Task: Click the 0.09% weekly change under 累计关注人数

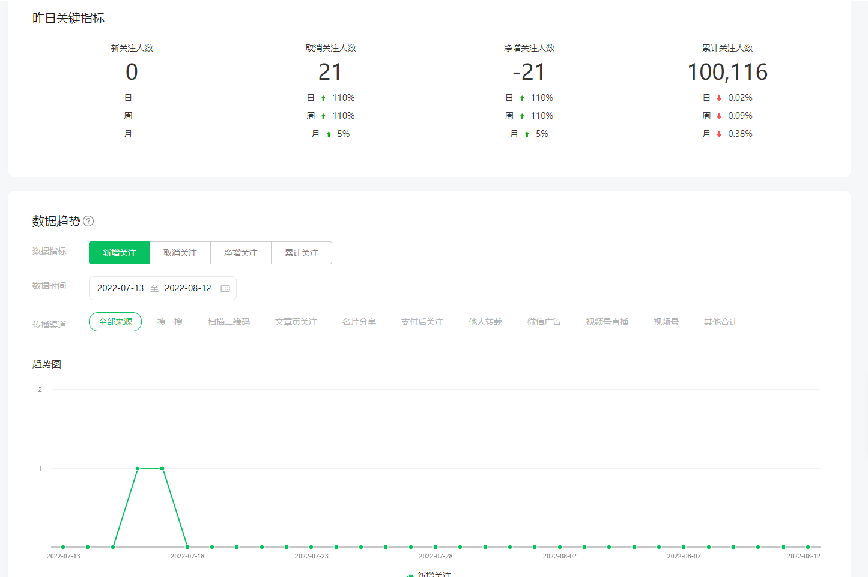Action: [x=740, y=116]
